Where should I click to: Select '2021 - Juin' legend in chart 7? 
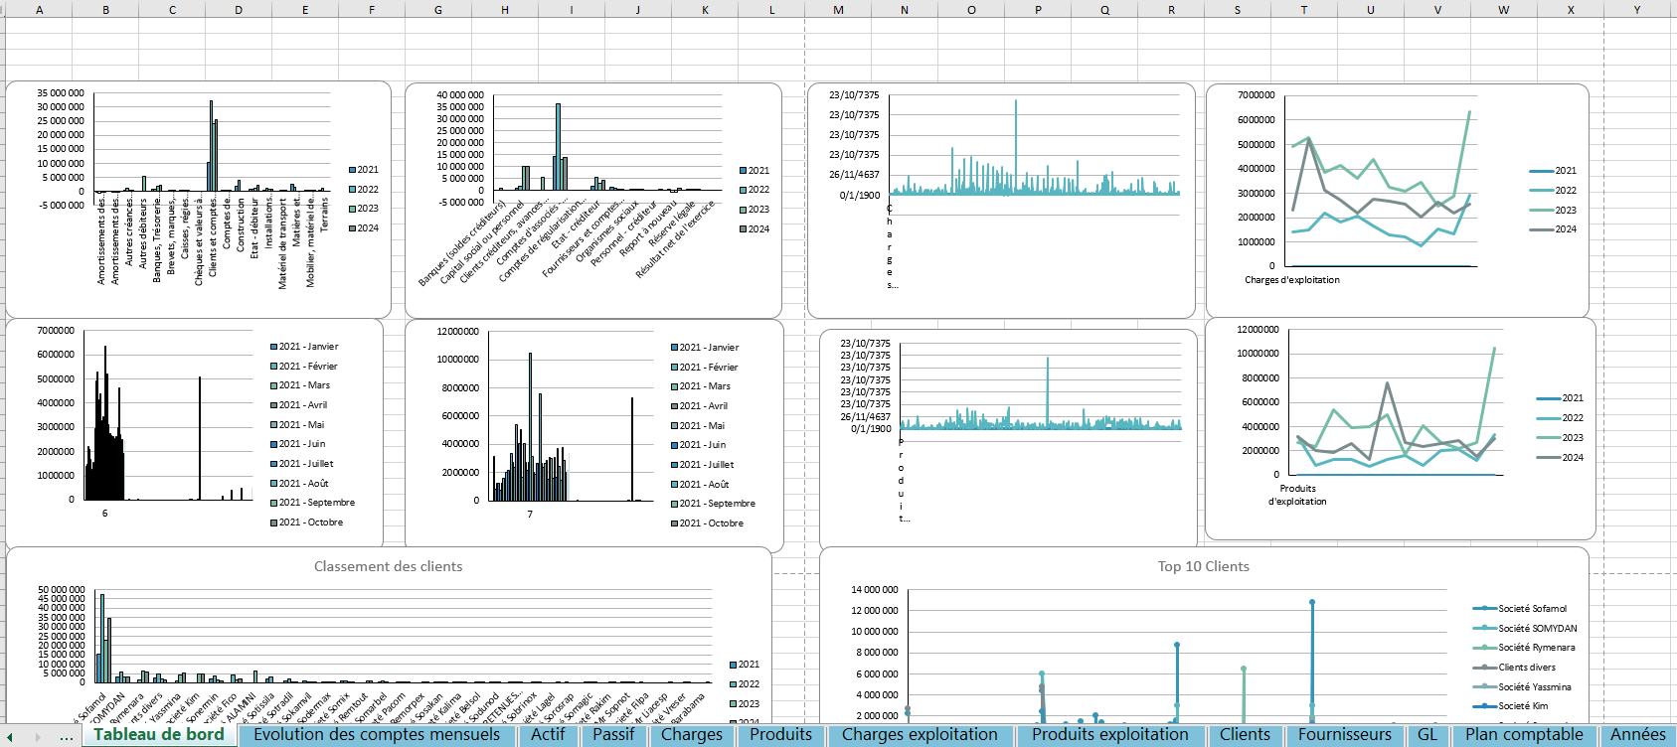pyautogui.click(x=702, y=445)
